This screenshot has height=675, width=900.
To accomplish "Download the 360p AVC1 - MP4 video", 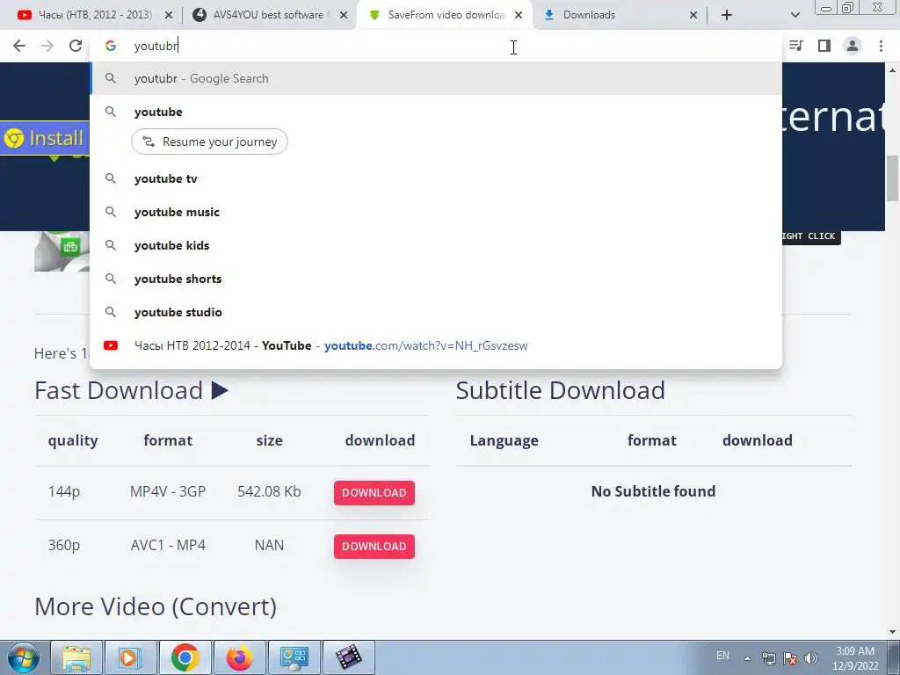I will [374, 547].
